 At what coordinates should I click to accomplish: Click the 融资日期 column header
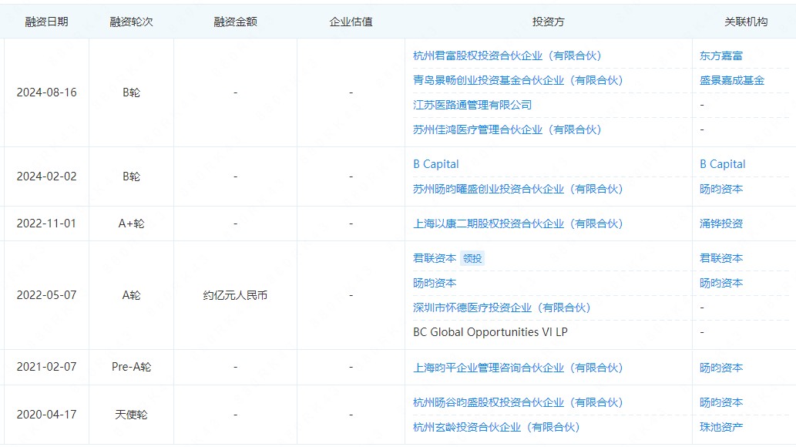(46, 22)
